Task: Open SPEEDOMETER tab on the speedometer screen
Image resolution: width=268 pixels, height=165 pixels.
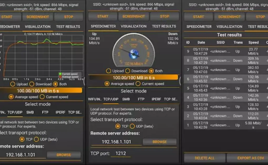Action: pyautogui.click(x=103, y=26)
